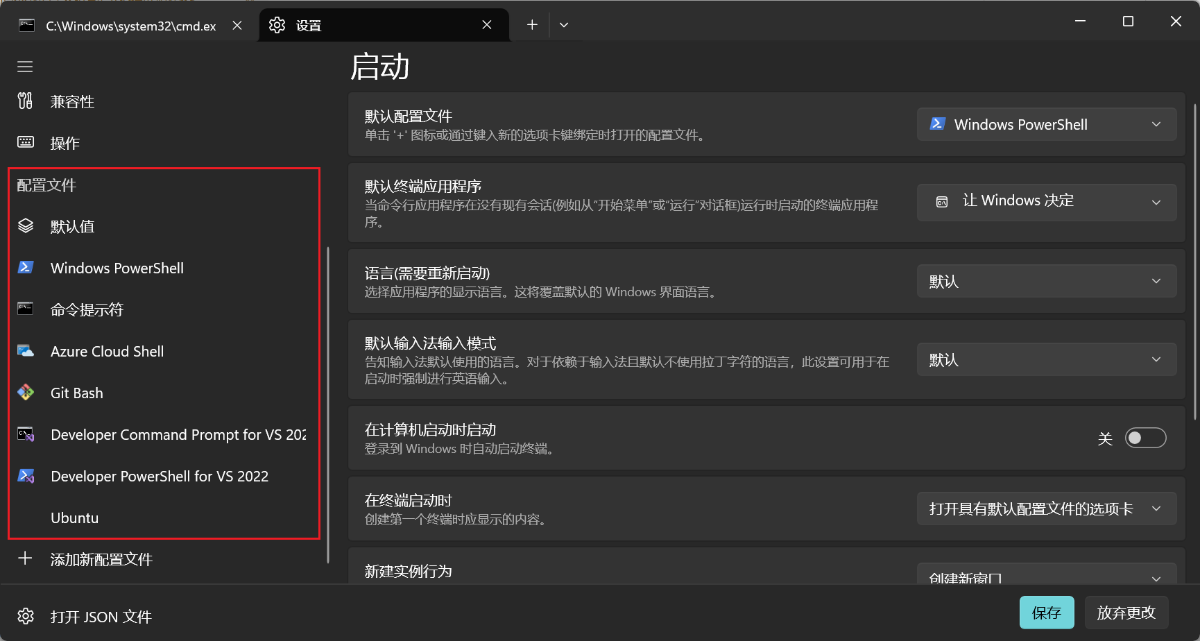Click the 保存 save button
Viewport: 1200px width, 641px height.
coord(1047,613)
